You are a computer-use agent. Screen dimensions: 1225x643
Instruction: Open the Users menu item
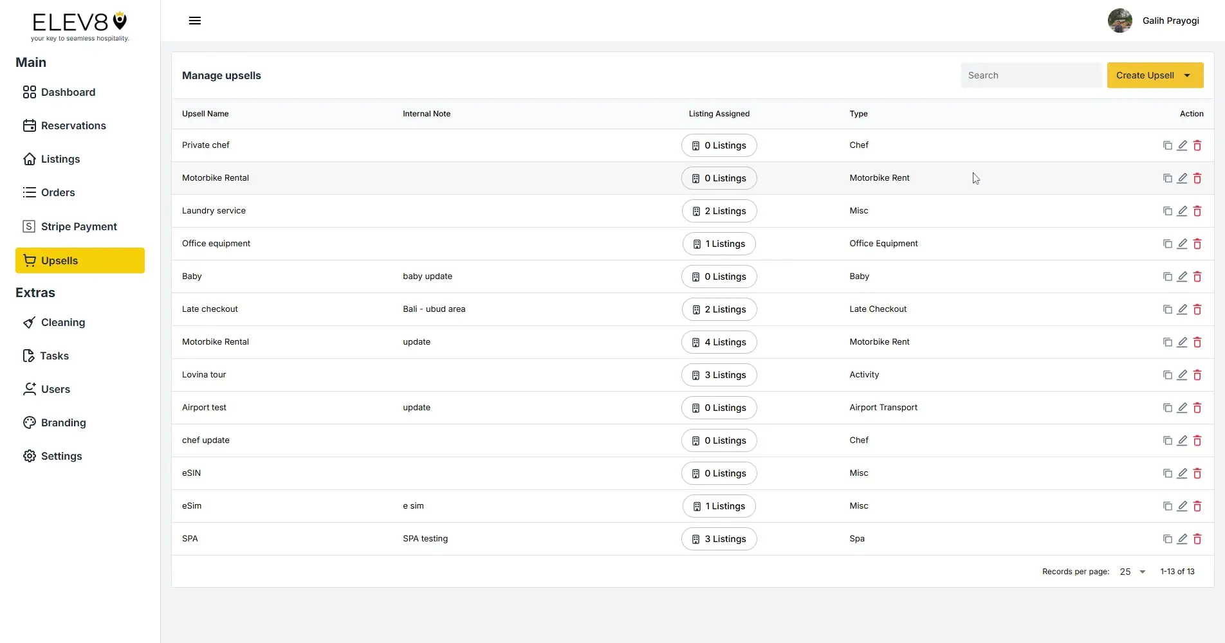55,389
